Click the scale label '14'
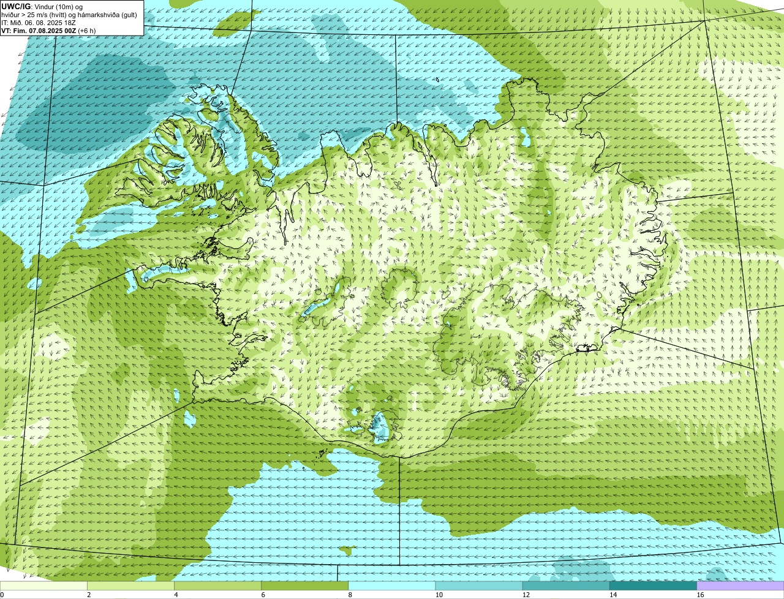784x599 pixels. pyautogui.click(x=612, y=595)
